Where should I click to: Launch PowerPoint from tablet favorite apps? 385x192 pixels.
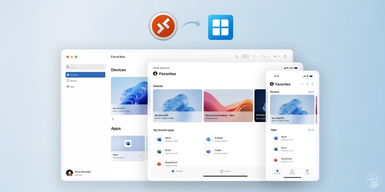166,163
